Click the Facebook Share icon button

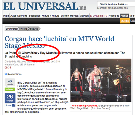click(10, 105)
